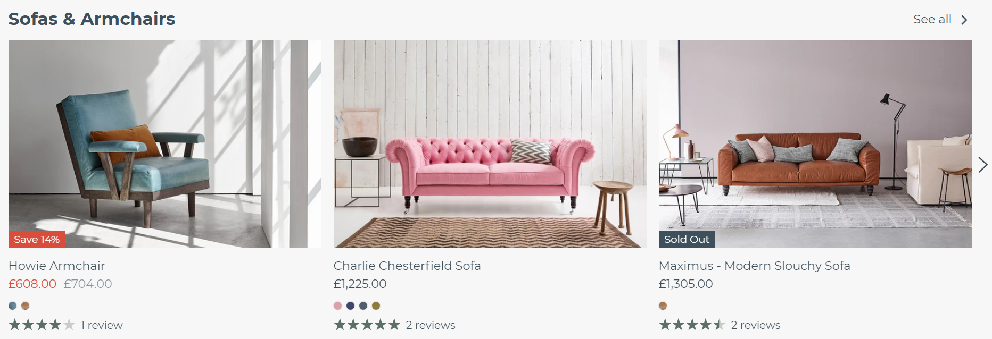Click the Howie Armchair product image

165,143
